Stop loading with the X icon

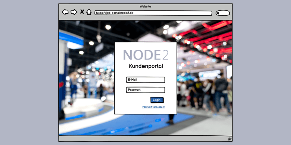coord(82,12)
